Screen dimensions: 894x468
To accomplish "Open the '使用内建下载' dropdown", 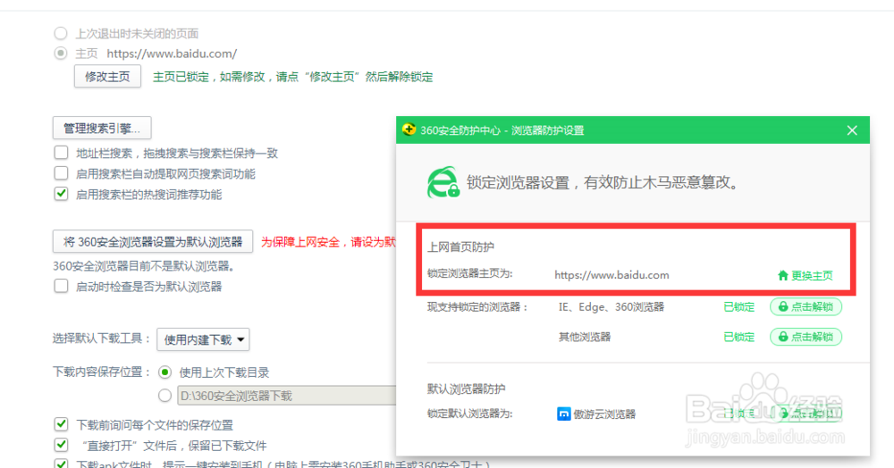I will point(203,339).
